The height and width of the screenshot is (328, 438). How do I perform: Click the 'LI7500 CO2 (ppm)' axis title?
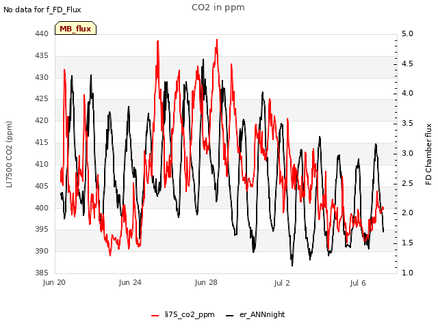9,154
